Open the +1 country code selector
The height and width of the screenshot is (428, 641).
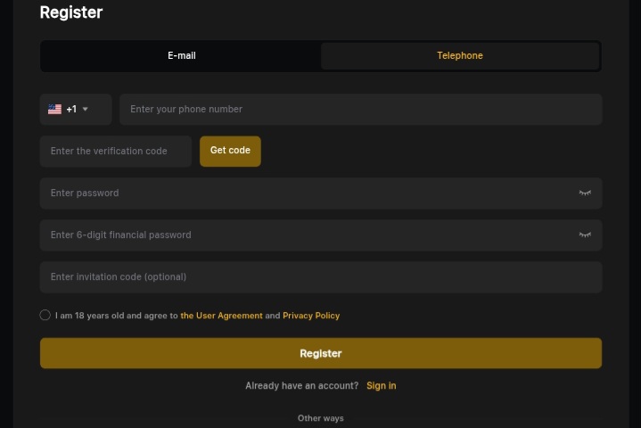[72, 109]
